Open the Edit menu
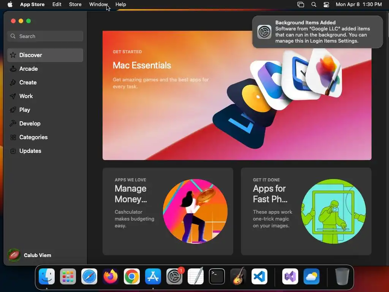 [x=57, y=5]
